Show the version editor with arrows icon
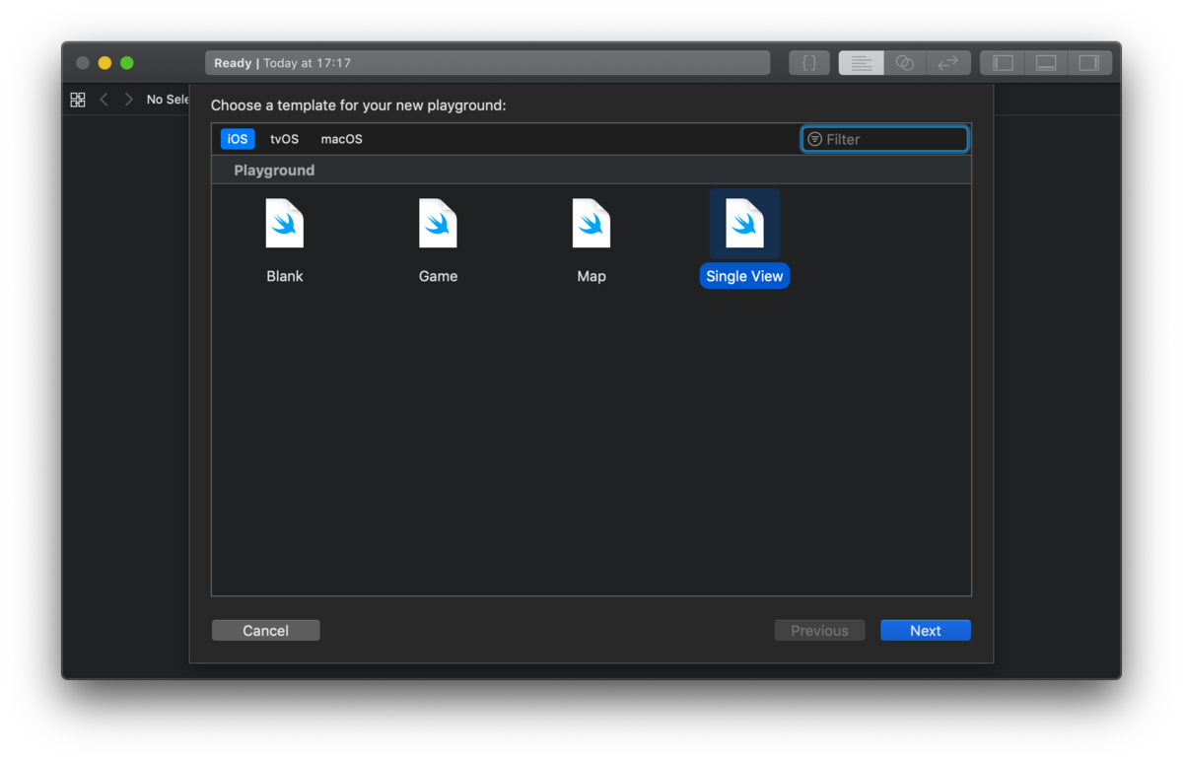The height and width of the screenshot is (761, 1183). (948, 63)
